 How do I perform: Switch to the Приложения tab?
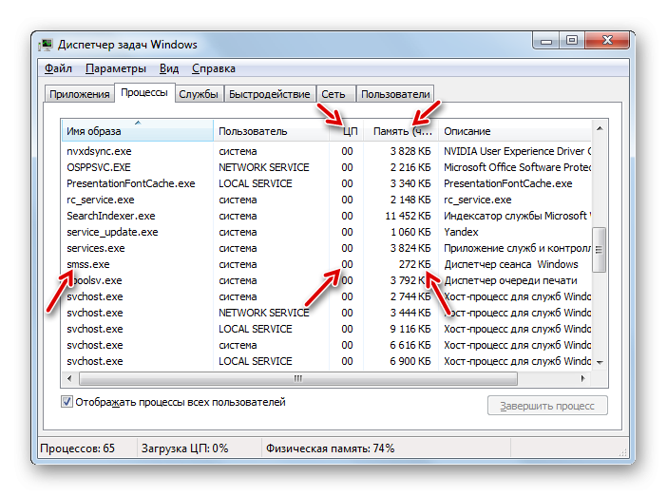80,94
